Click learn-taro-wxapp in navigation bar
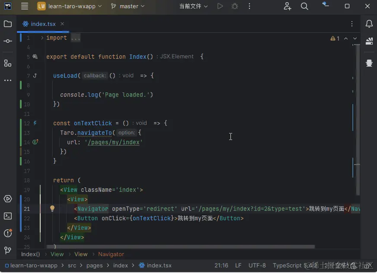Image resolution: width=377 pixels, height=273 pixels. click(31, 265)
